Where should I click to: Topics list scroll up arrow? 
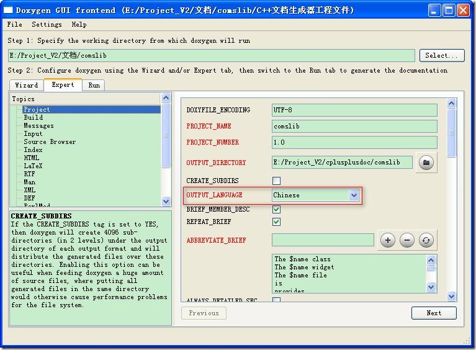coord(166,98)
